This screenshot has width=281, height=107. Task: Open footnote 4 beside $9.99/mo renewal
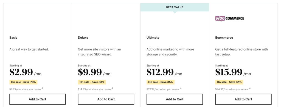[43, 88]
